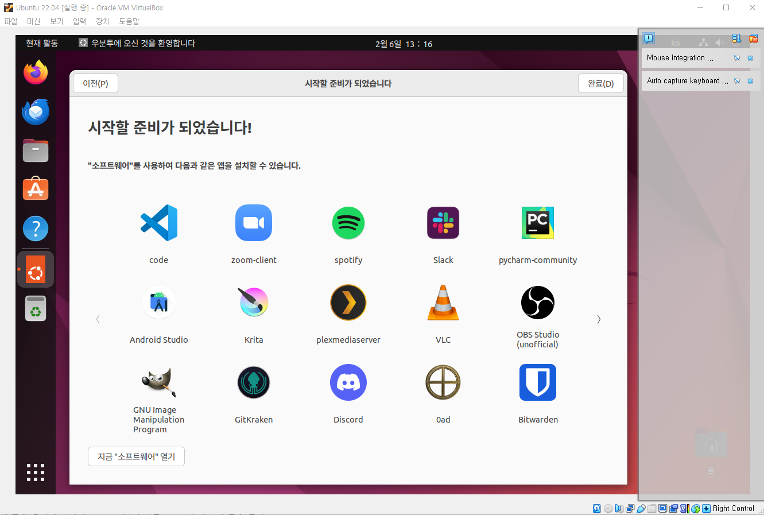Select the zoom-client app icon
Viewport: 764px width, 515px height.
point(254,223)
